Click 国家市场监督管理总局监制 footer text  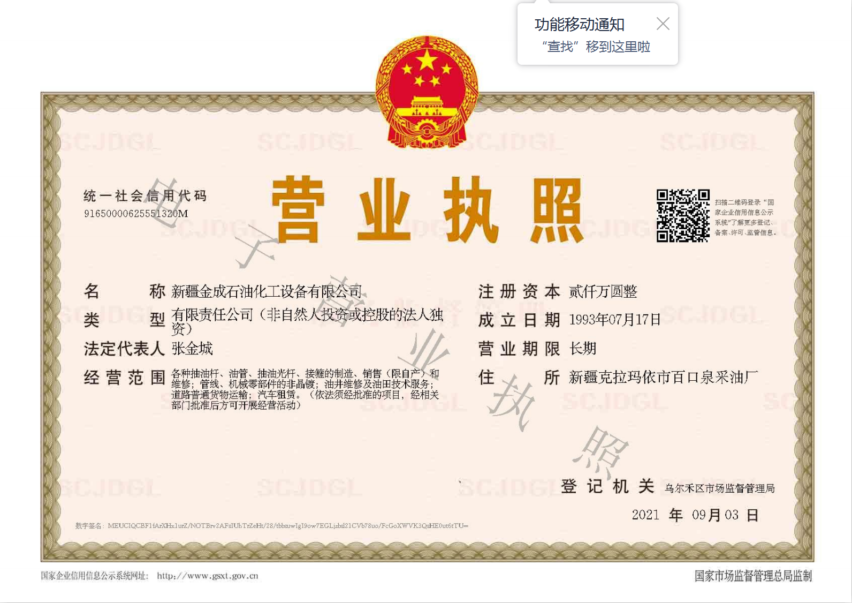pyautogui.click(x=753, y=576)
